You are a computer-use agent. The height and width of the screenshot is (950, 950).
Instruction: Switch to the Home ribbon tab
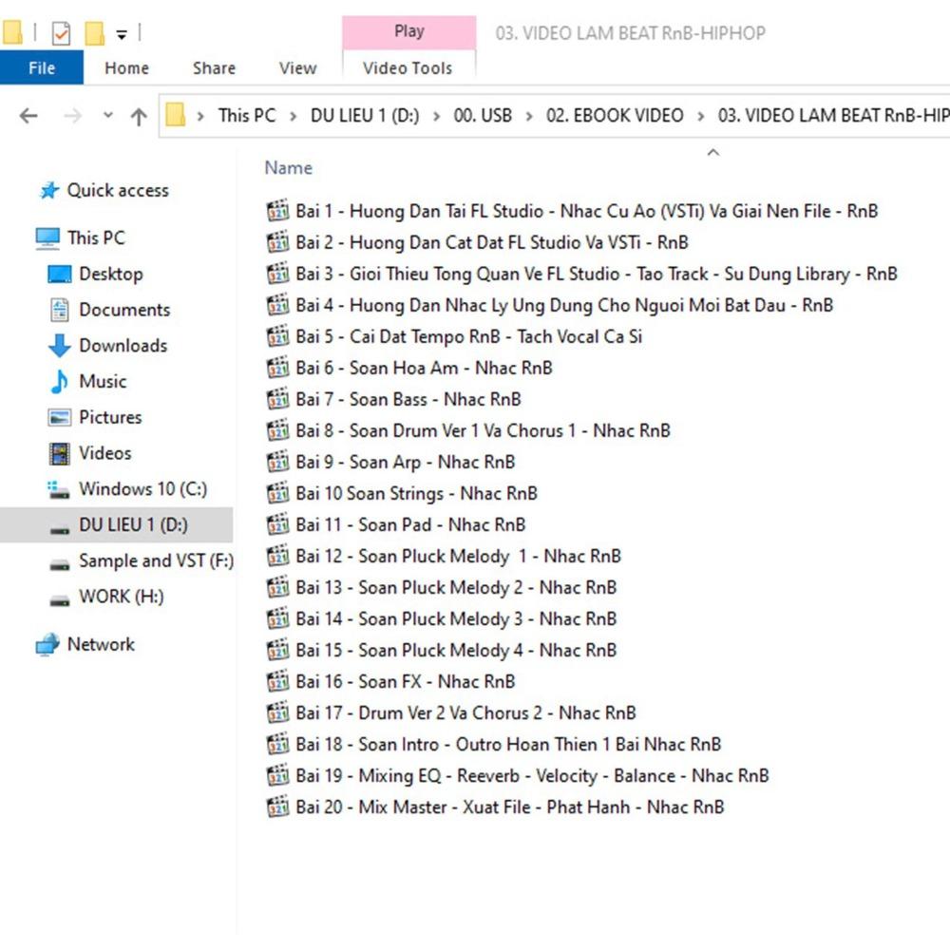point(126,67)
